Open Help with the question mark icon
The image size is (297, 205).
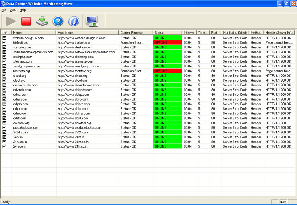coord(58,21)
